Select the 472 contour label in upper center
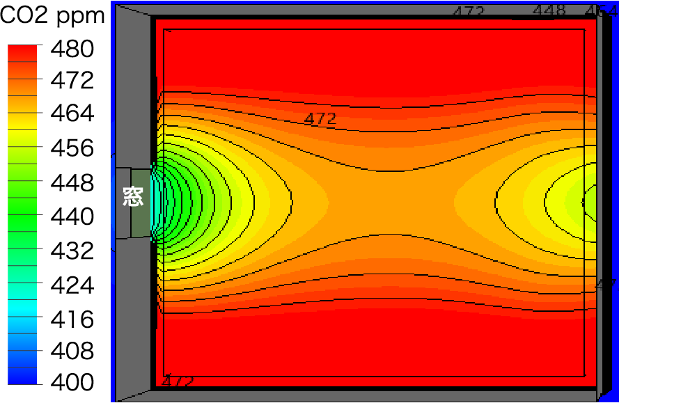 point(320,119)
